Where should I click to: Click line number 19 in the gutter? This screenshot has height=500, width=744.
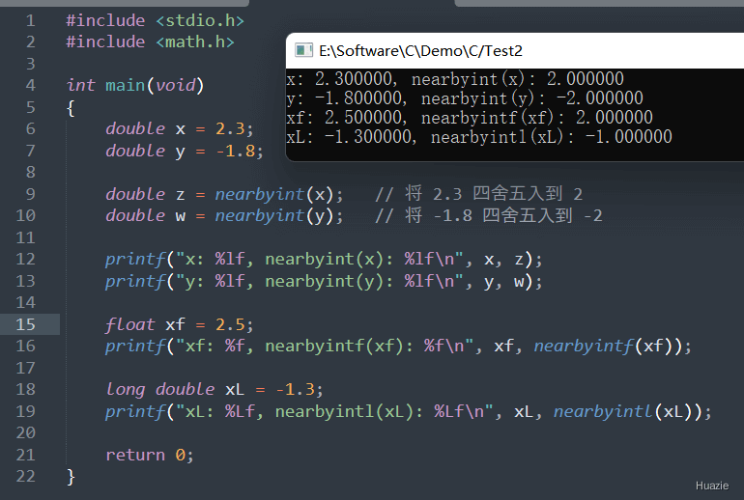click(26, 411)
